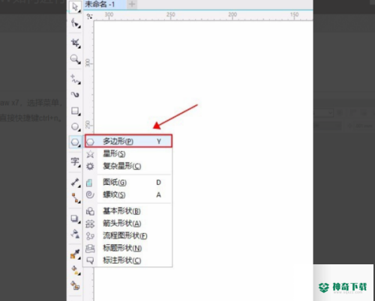Select the Zoom magnifier tool
Viewport: 375px width, 301px height.
tap(75, 59)
